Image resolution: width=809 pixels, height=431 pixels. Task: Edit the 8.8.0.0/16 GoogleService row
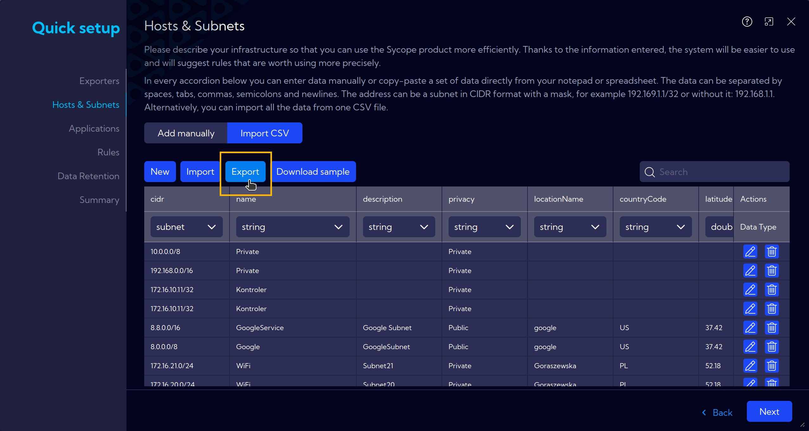750,328
